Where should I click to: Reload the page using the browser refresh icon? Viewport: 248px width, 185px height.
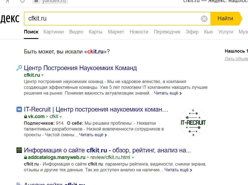22,1
